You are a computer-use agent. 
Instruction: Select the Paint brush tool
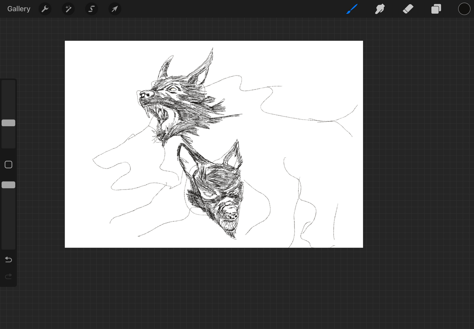(x=352, y=9)
